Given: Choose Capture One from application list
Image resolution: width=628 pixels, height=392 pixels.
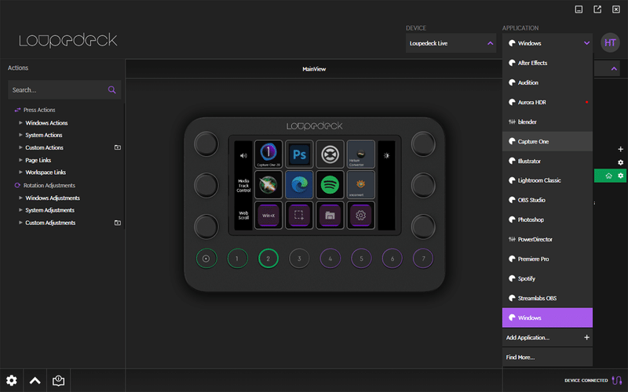Looking at the screenshot, I should (x=547, y=141).
